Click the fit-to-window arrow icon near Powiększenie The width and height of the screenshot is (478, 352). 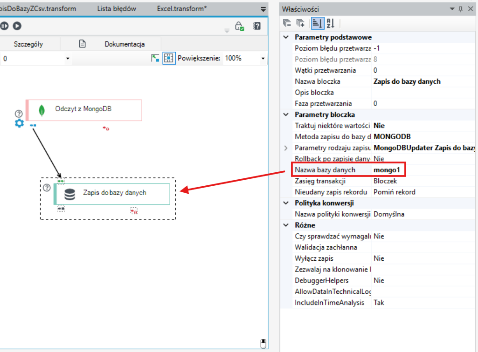(x=155, y=58)
